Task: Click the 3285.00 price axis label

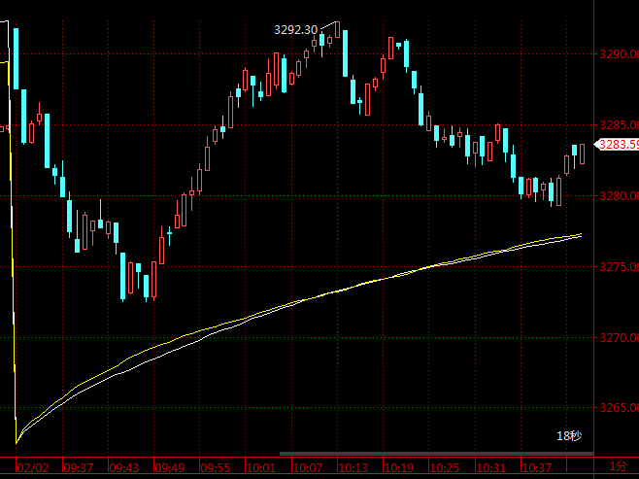Action: pyautogui.click(x=619, y=124)
